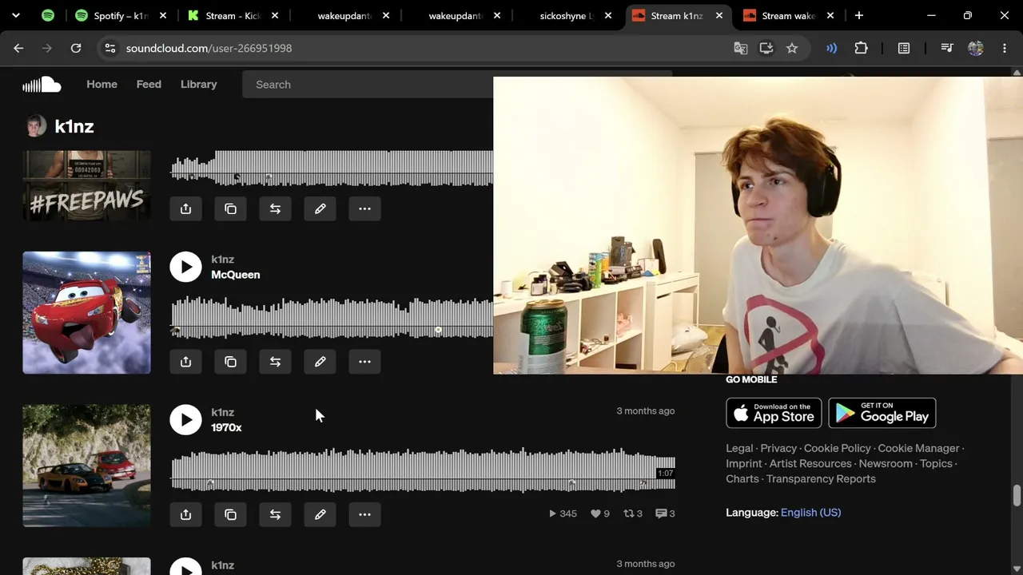Open the 1970x track title link
Viewport: 1023px width, 575px height.
tap(226, 428)
